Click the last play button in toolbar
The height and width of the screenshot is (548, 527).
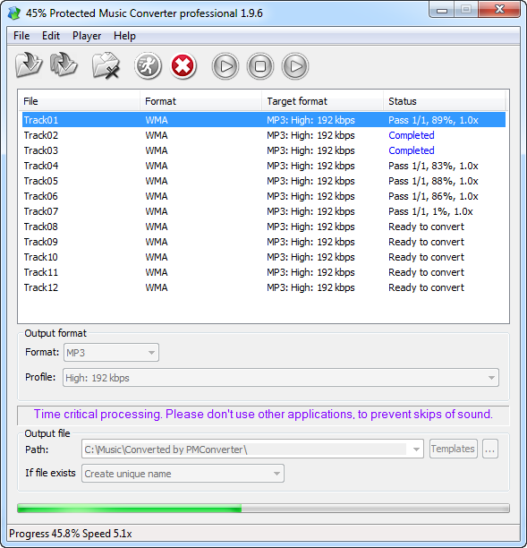(295, 66)
